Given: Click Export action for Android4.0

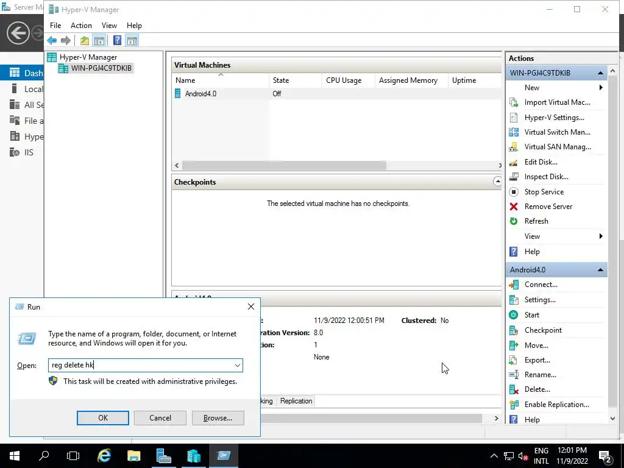Looking at the screenshot, I should 537,360.
